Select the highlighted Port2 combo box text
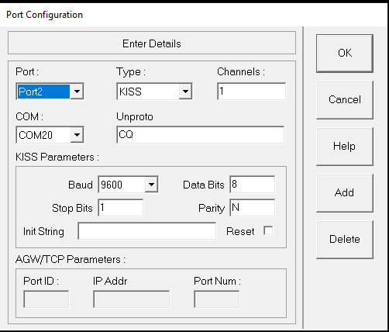 click(43, 92)
